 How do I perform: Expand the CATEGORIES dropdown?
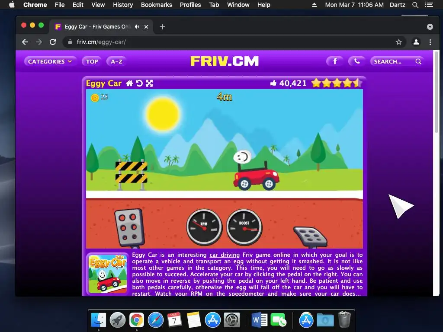pos(50,61)
